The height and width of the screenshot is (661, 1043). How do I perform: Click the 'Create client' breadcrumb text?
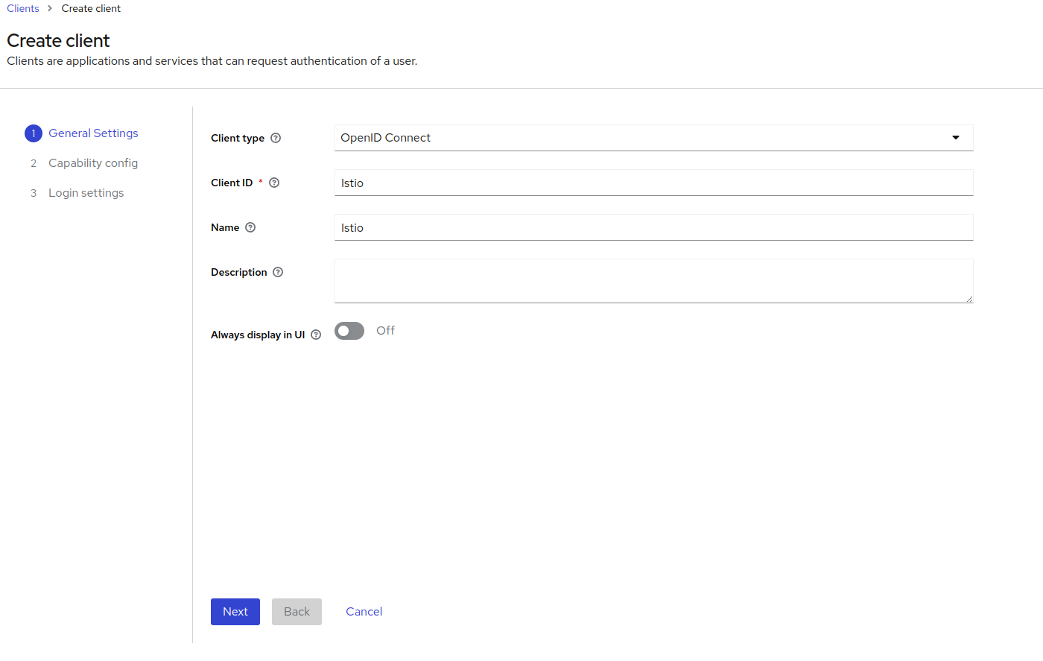pos(91,8)
